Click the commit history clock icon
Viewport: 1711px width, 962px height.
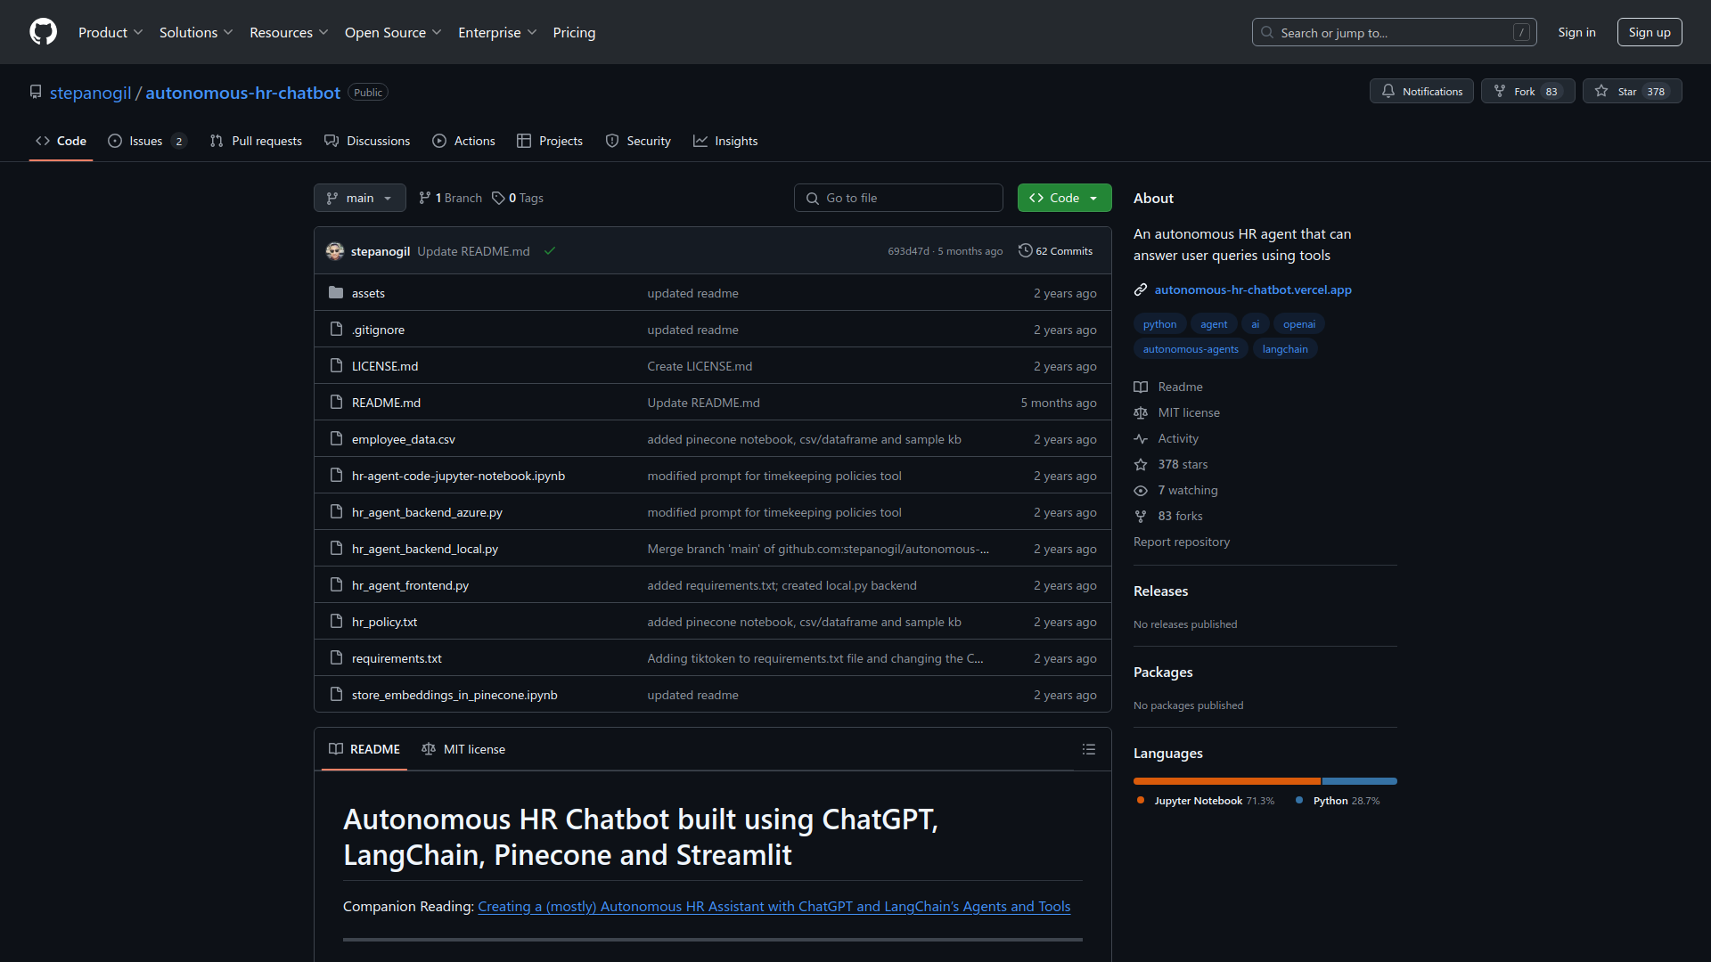click(1025, 251)
